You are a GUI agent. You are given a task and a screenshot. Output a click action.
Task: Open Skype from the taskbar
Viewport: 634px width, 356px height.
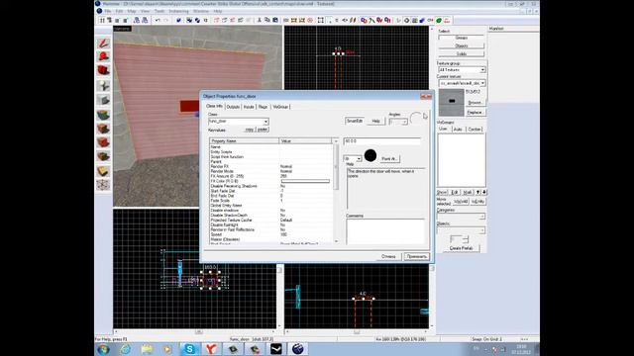[x=189, y=349]
